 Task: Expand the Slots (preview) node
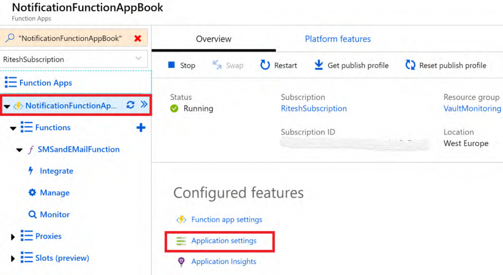click(x=13, y=258)
